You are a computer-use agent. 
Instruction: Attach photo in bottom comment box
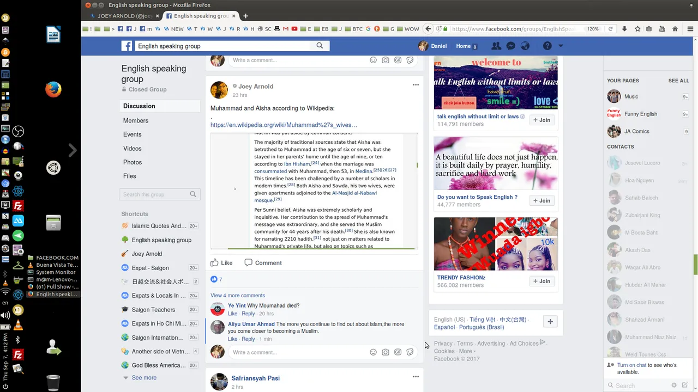pyautogui.click(x=386, y=352)
